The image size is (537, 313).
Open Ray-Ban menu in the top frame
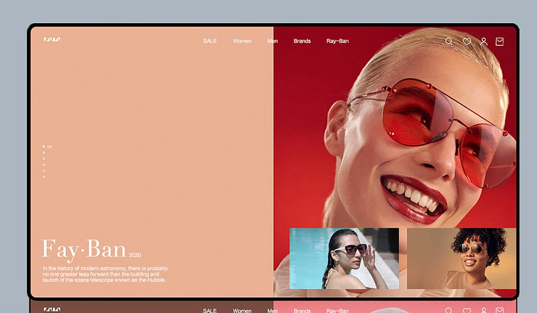pyautogui.click(x=337, y=41)
